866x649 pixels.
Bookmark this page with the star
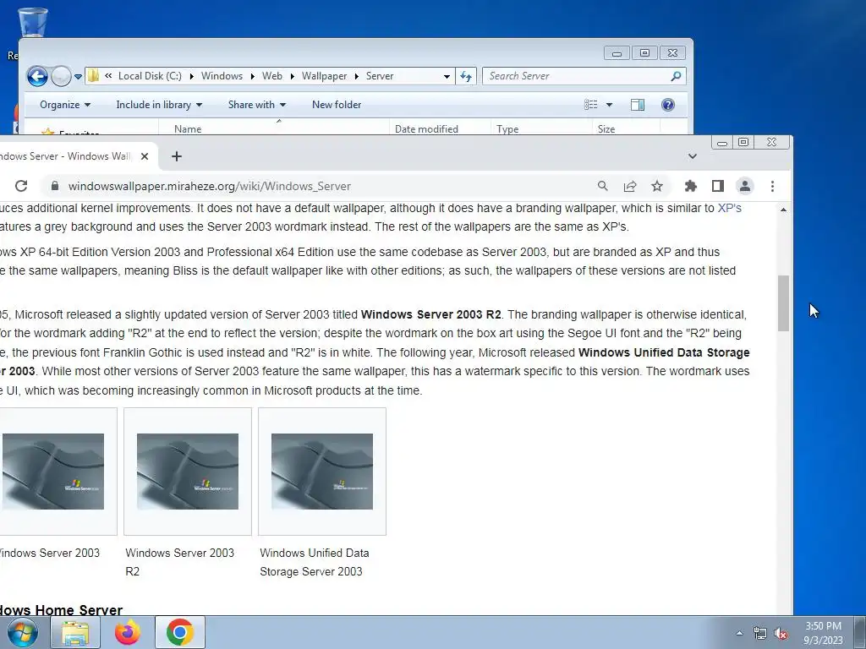click(x=656, y=186)
